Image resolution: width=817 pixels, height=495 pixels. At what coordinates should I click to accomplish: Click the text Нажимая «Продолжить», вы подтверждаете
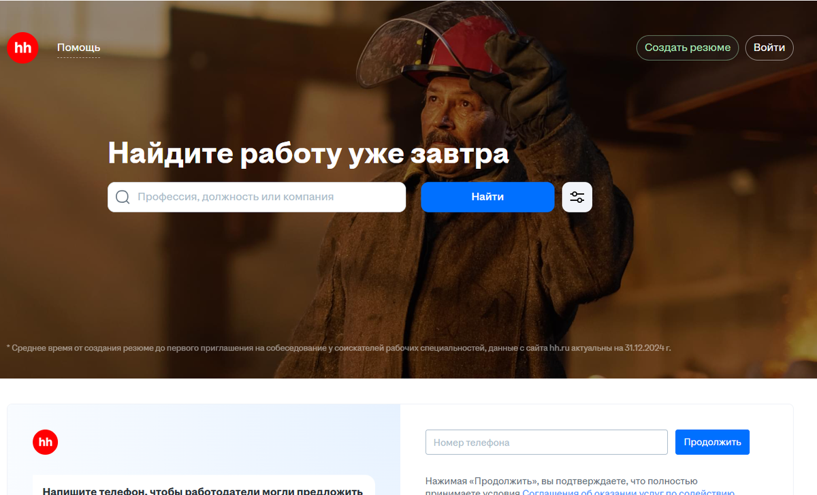[x=562, y=481]
